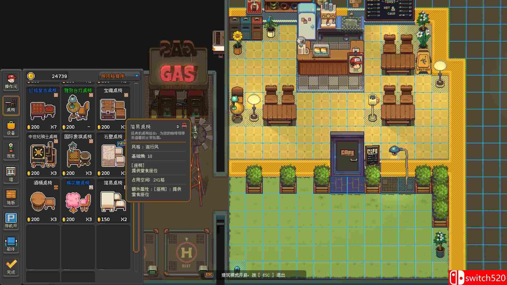Choose the 酒桶桌椅 barrel table set
507x285 pixels.
pyautogui.click(x=42, y=201)
